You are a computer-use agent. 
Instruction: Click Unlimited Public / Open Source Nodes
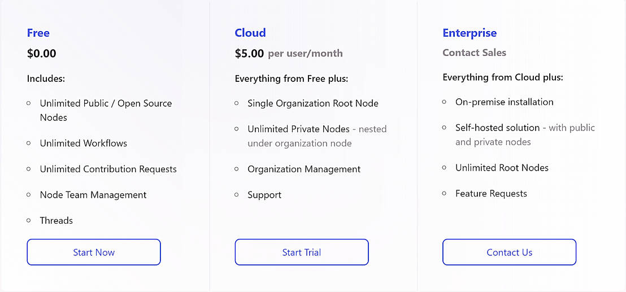pos(106,110)
